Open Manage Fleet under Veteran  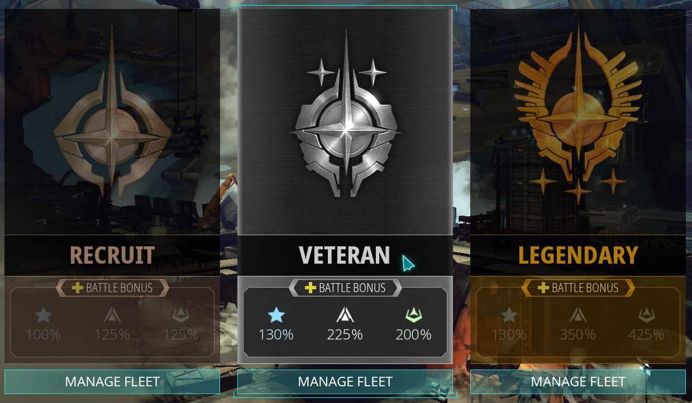point(345,382)
